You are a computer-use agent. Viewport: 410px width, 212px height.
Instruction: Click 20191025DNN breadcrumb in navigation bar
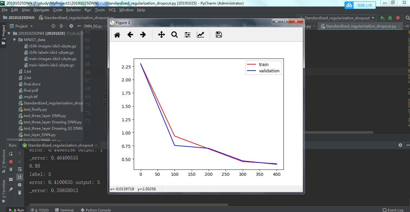pos(18,18)
